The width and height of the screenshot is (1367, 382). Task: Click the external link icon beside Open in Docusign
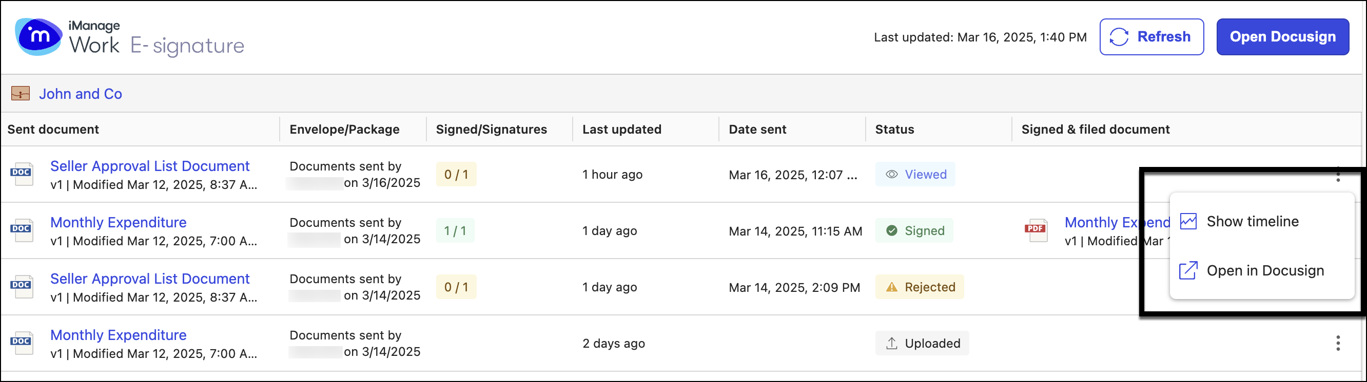click(x=1189, y=270)
